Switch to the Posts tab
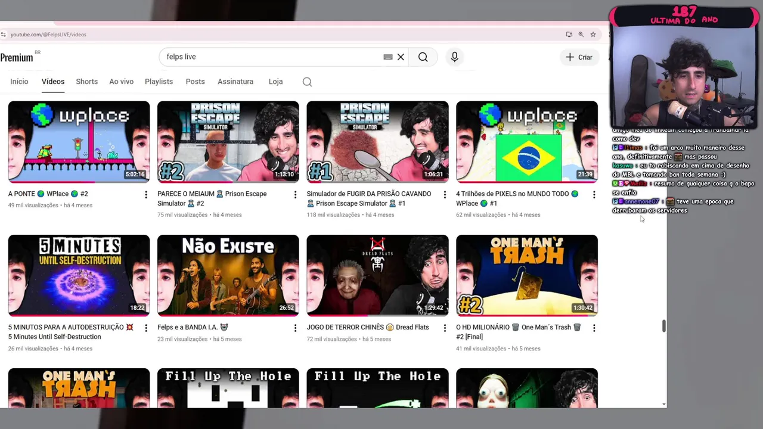 [195, 82]
